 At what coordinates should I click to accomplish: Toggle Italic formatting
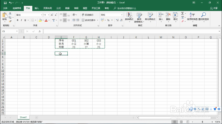click(x=21, y=20)
